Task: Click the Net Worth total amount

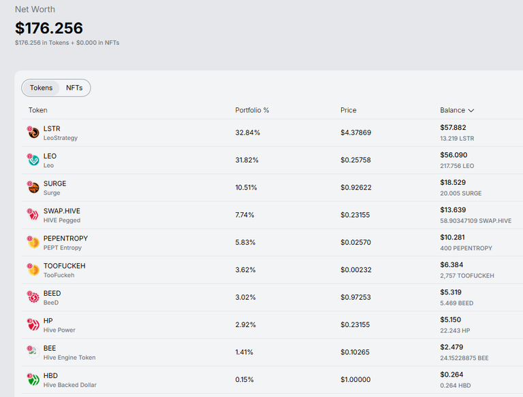Action: (49, 28)
